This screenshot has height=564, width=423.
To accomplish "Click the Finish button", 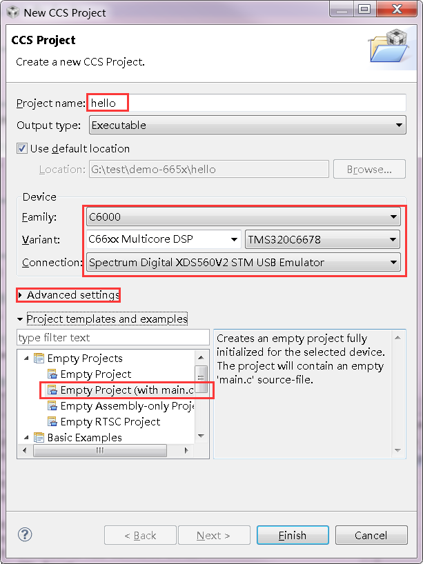I will pos(293,535).
